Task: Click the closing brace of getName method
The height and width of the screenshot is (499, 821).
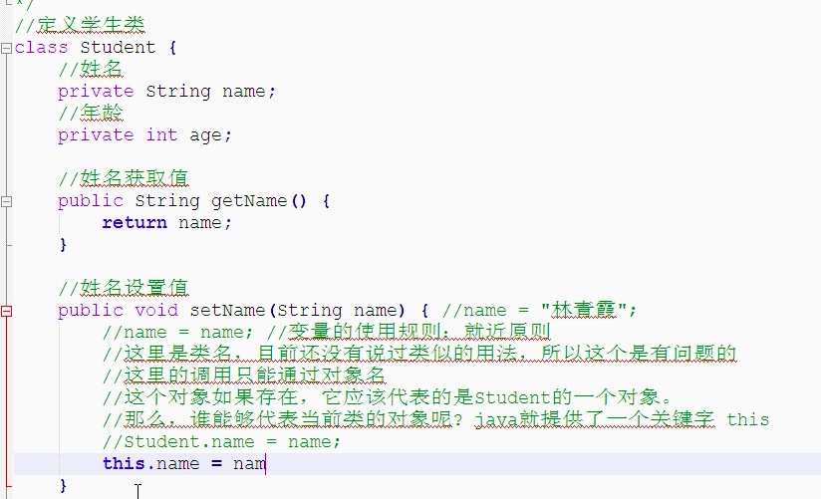Action: 63,245
